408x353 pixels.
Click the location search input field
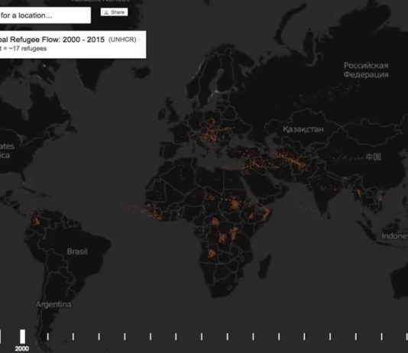point(45,15)
